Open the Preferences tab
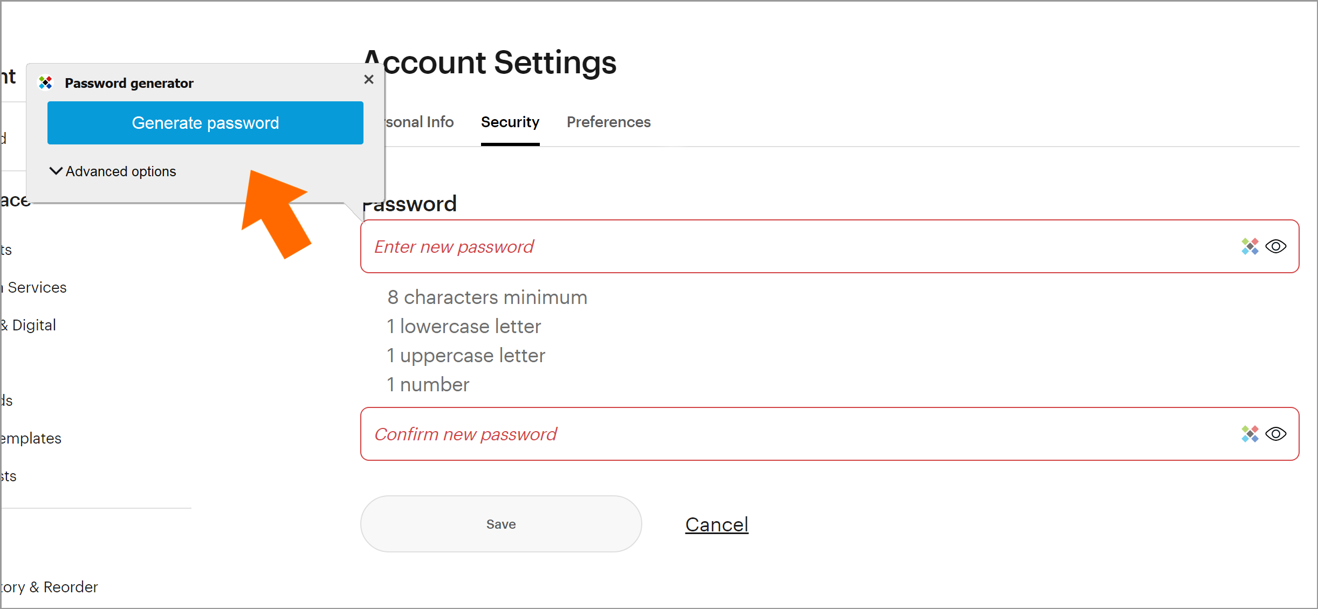Image resolution: width=1318 pixels, height=609 pixels. click(609, 122)
